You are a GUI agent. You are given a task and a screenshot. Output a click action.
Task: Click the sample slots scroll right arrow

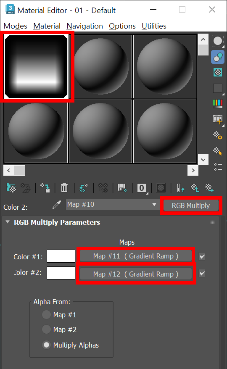(193, 170)
